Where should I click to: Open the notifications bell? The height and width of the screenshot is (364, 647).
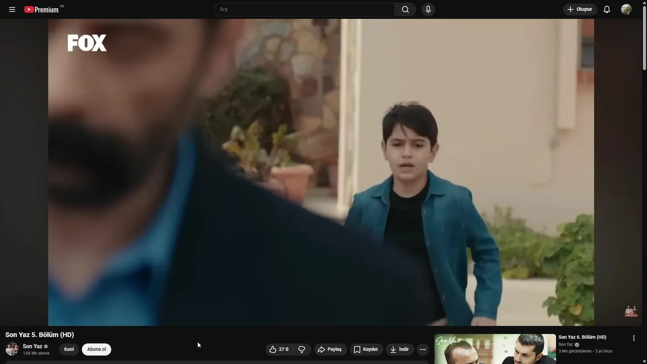(607, 10)
